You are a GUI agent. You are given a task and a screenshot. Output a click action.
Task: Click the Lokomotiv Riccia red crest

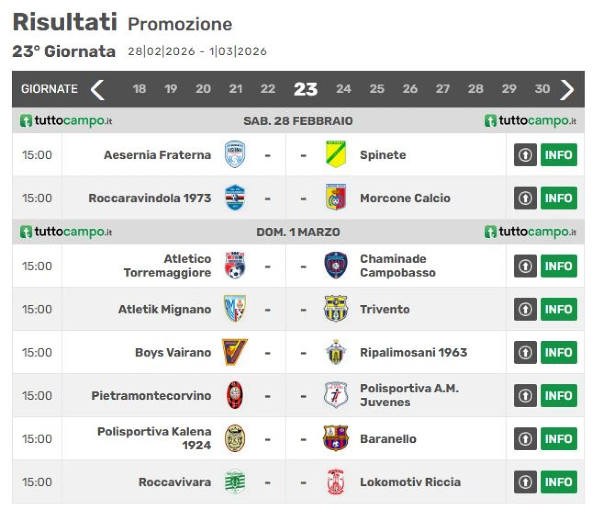(336, 482)
